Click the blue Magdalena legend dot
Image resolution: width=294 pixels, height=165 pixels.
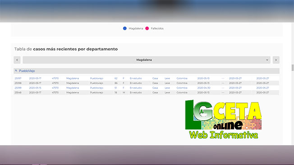tap(125, 28)
